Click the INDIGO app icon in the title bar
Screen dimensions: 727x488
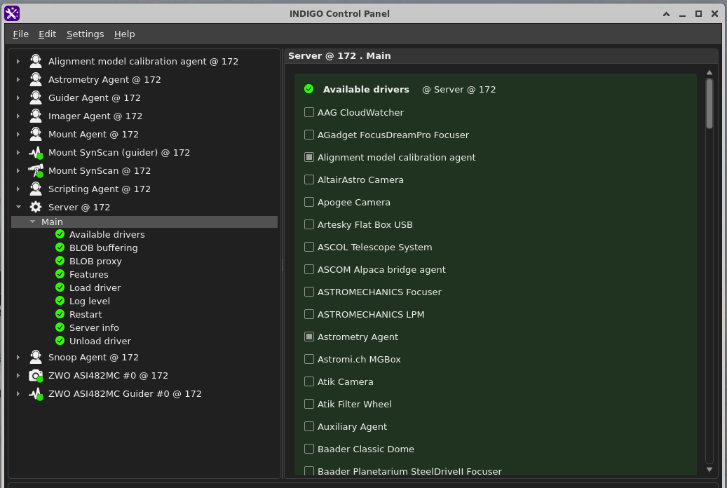click(x=11, y=13)
